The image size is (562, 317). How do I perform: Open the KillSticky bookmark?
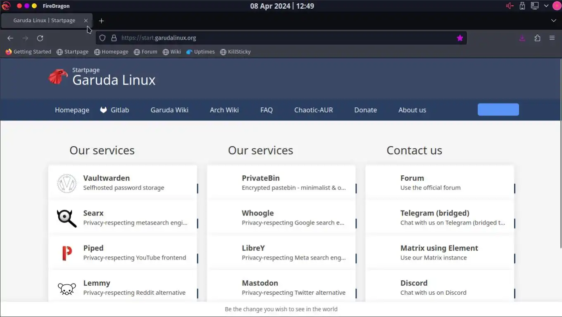click(x=235, y=52)
